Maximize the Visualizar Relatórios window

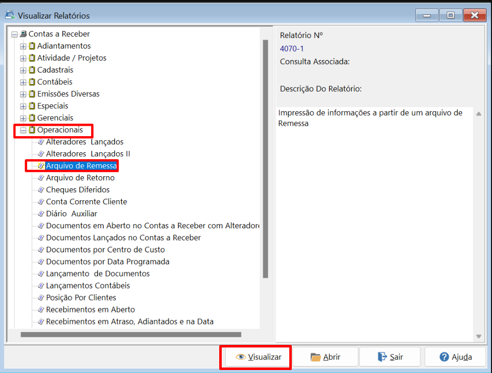click(x=450, y=16)
